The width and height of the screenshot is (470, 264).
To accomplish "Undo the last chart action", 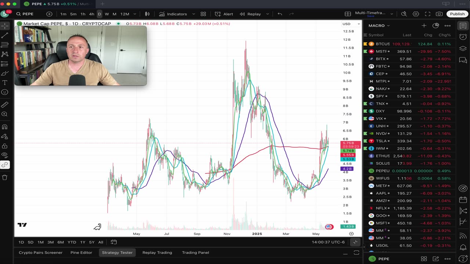I will pos(280,14).
